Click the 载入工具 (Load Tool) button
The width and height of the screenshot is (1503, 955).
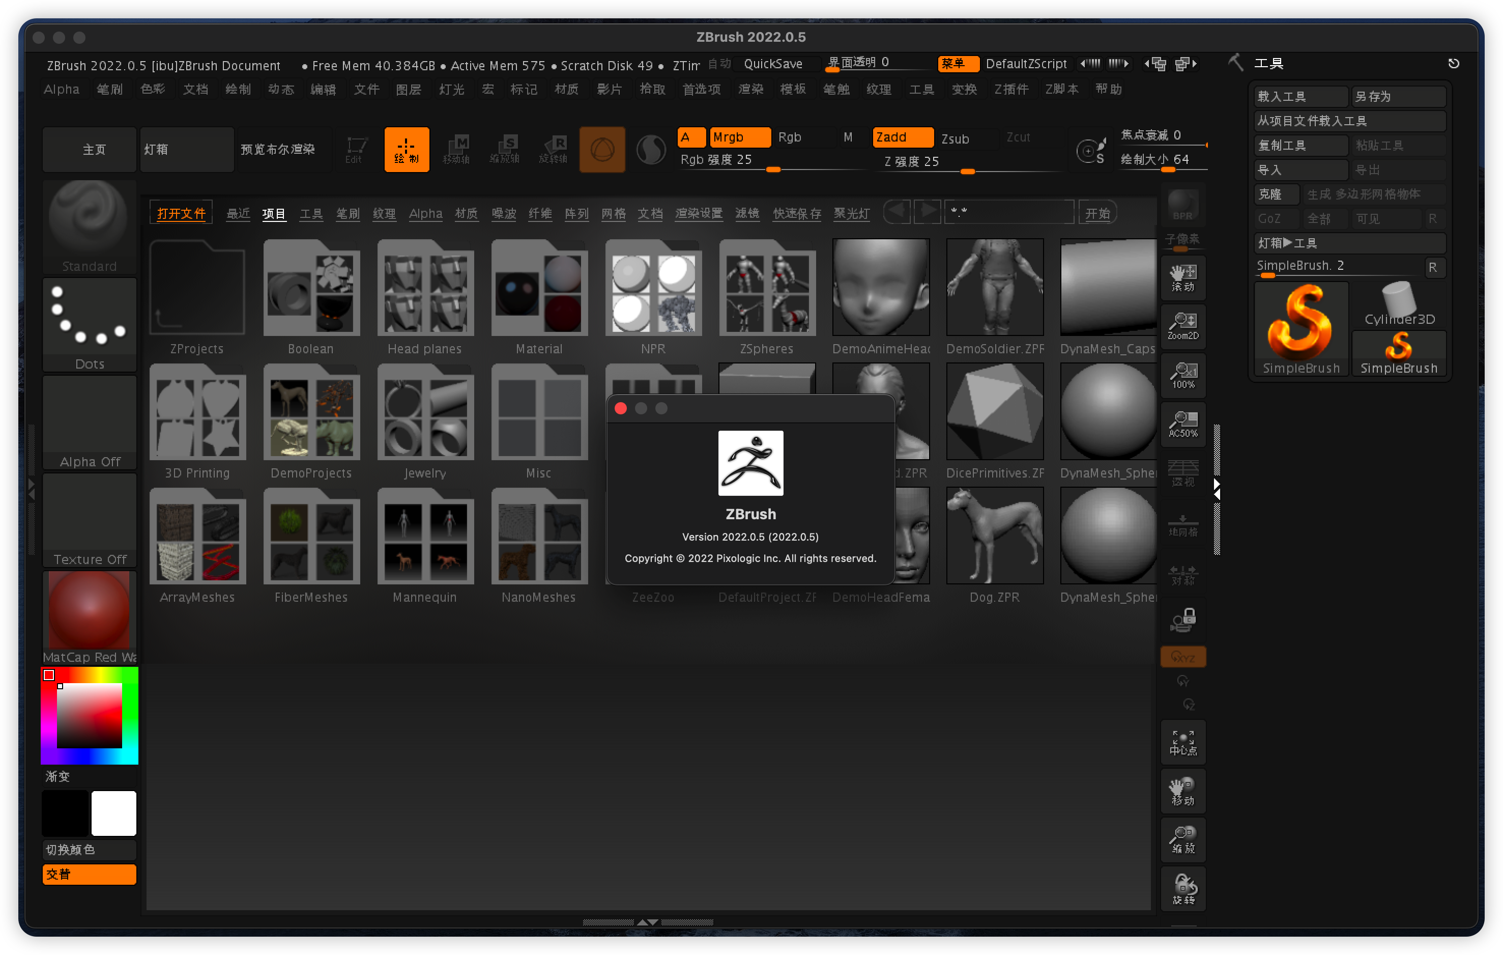click(x=1302, y=96)
